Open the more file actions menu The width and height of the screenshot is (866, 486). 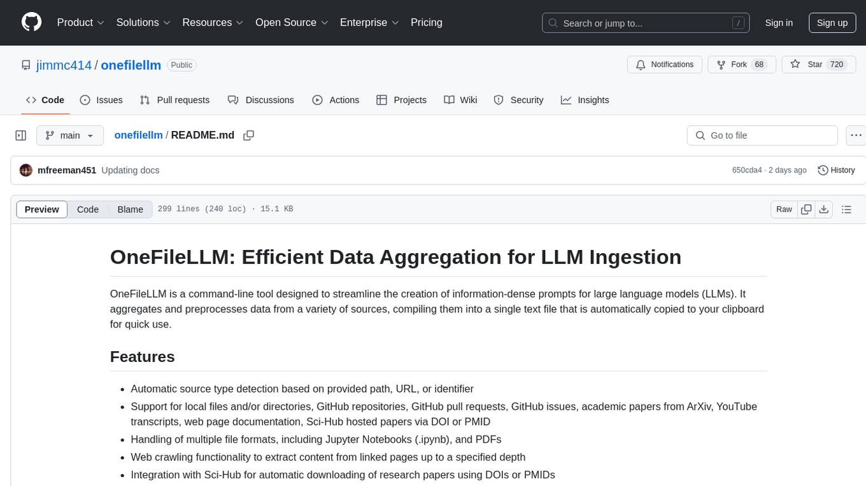(x=856, y=135)
